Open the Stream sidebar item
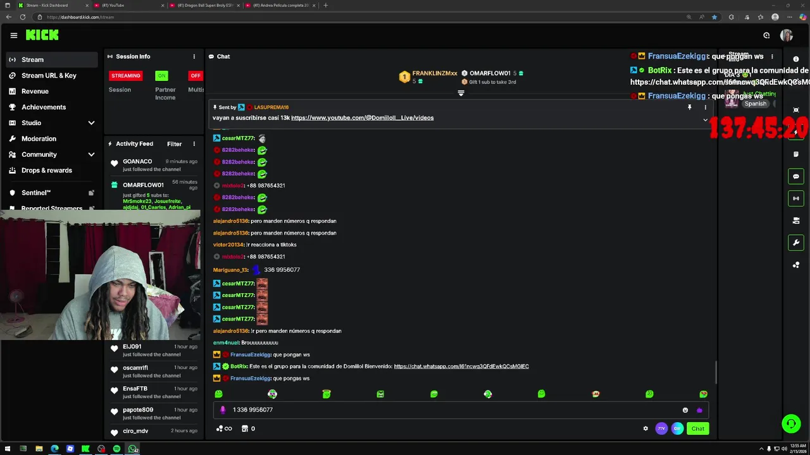 pos(51,59)
